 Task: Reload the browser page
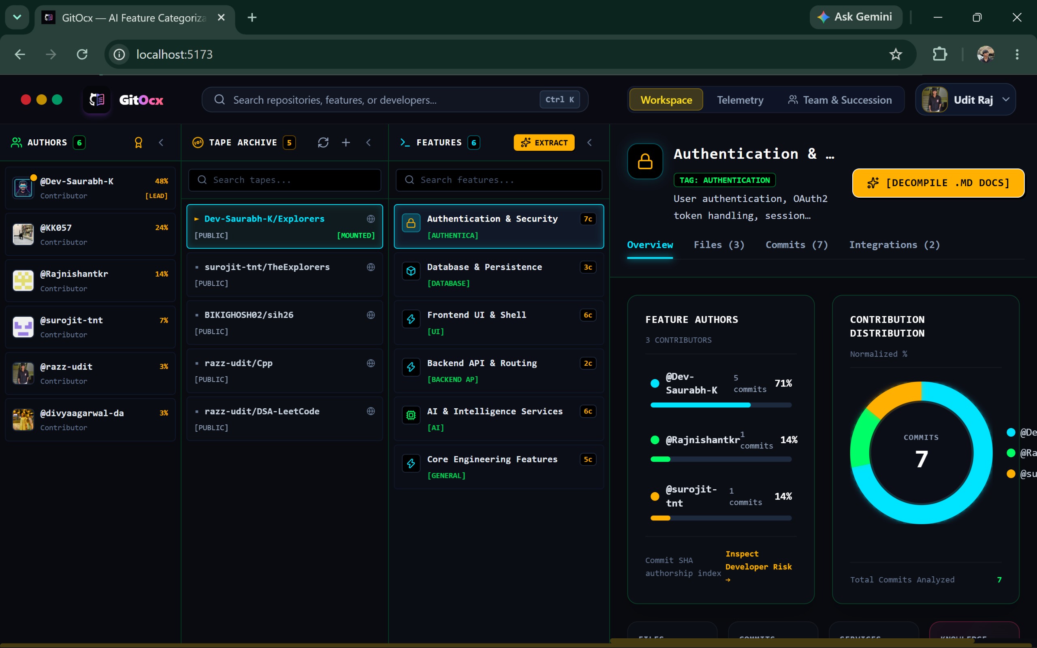click(82, 54)
